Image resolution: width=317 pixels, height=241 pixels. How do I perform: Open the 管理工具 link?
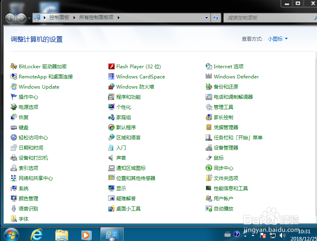(x=224, y=107)
